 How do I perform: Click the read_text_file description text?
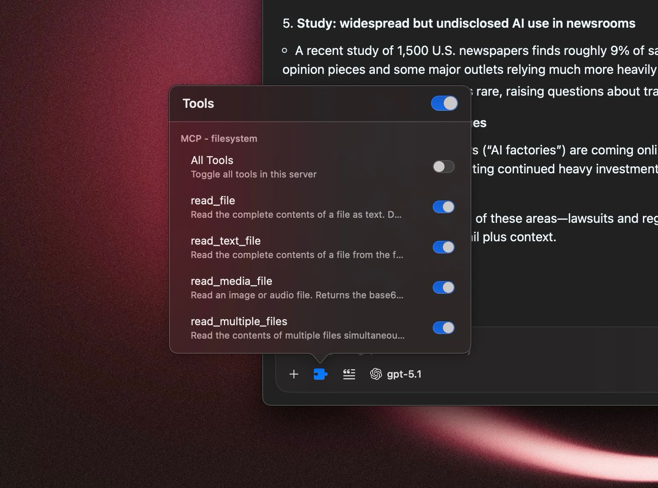coord(297,255)
